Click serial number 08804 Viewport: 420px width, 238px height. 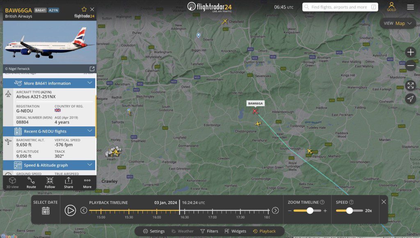[22, 122]
